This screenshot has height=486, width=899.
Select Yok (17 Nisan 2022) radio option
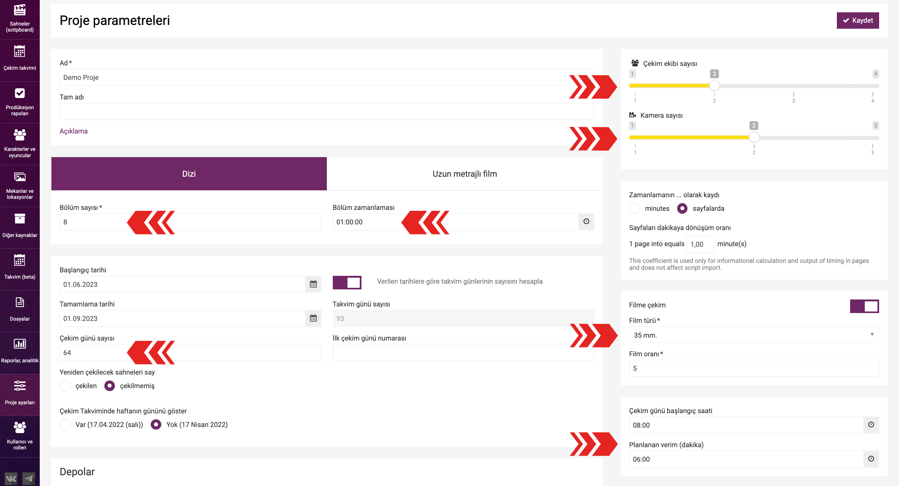[156, 424]
